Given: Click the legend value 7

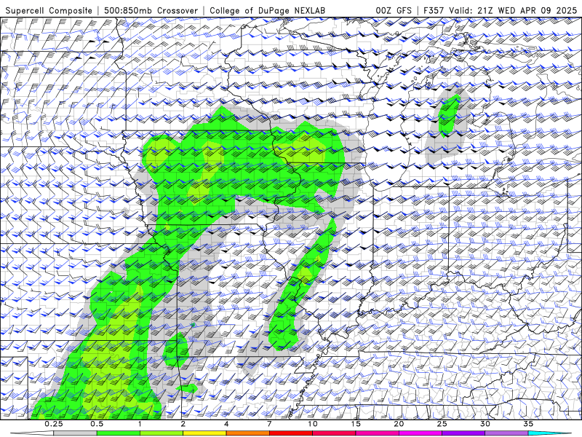Looking at the screenshot, I should 269,424.
